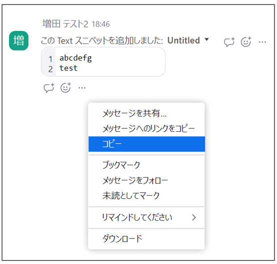Open ellipsis menu below the snippet
This screenshot has width=277, height=264.
pyautogui.click(x=82, y=88)
